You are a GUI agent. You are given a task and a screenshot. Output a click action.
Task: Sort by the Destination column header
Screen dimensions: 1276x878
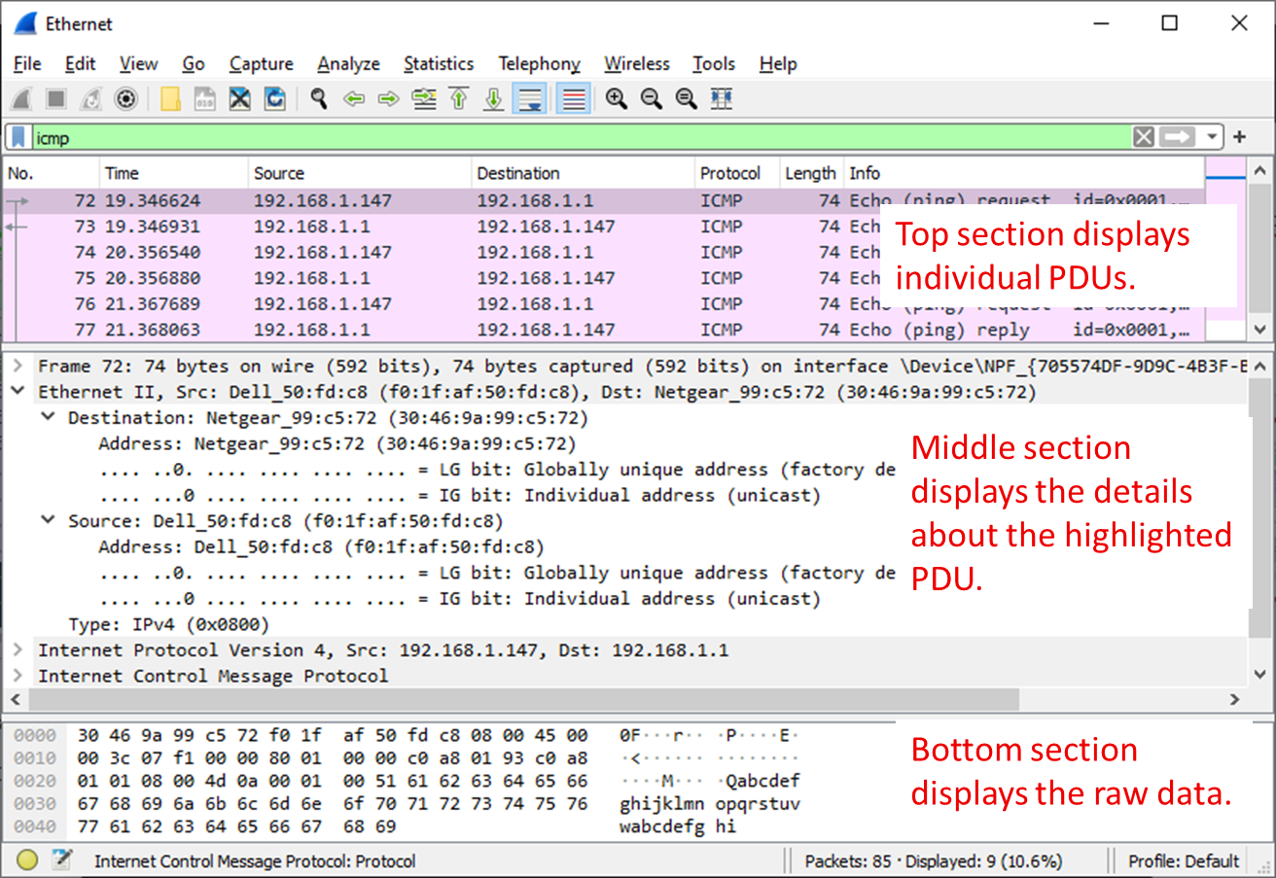tap(584, 173)
